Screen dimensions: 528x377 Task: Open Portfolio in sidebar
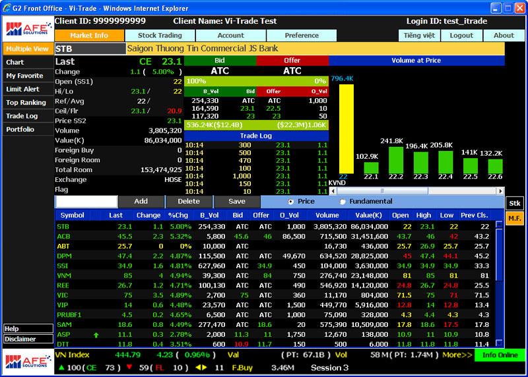pos(28,129)
